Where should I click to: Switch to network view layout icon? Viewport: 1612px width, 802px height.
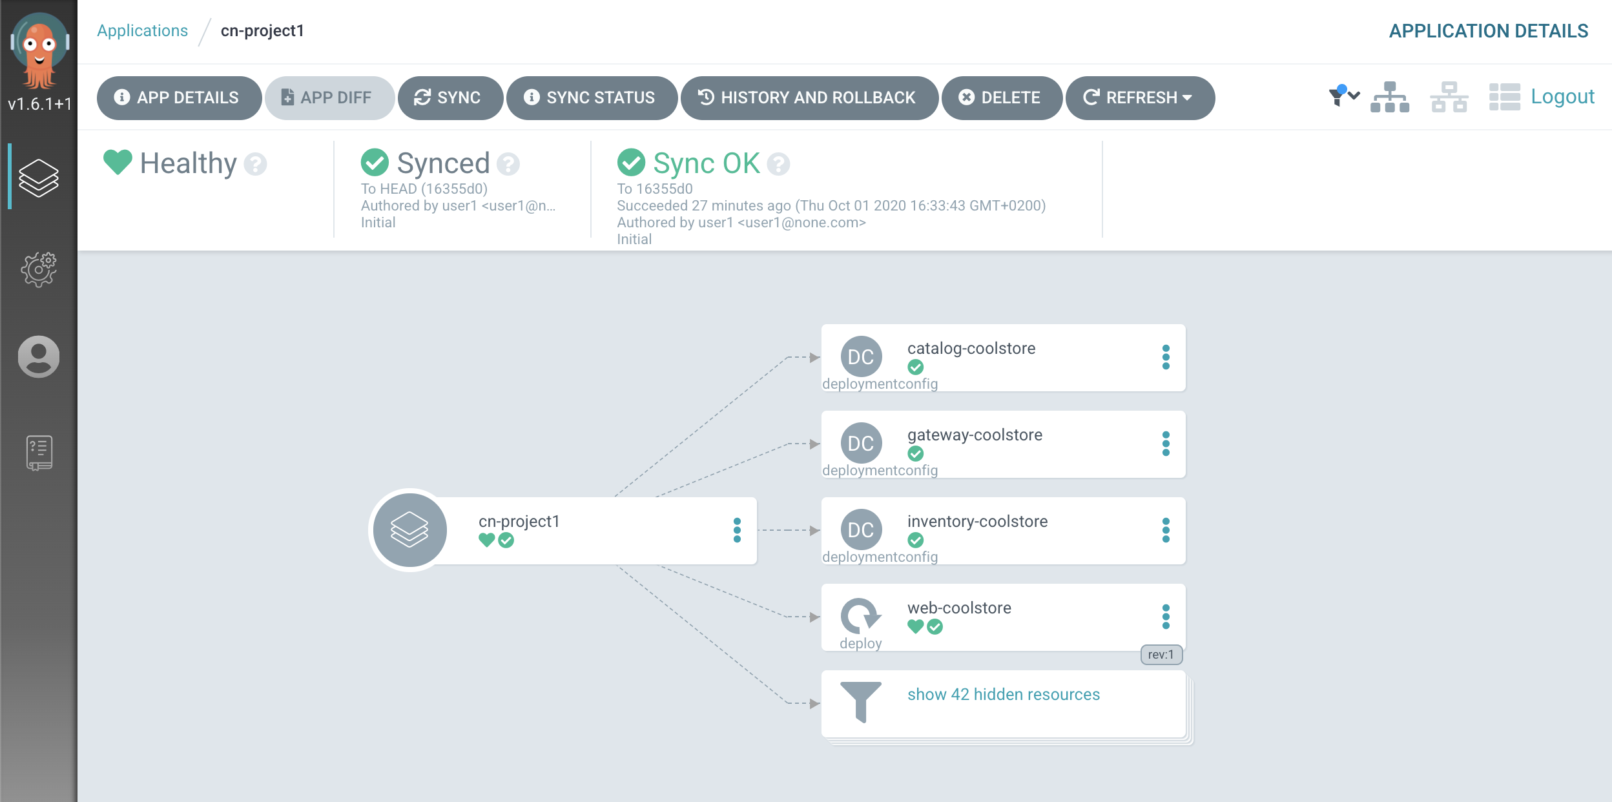(1449, 97)
